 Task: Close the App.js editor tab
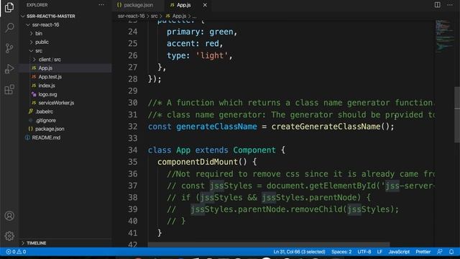tap(205, 5)
